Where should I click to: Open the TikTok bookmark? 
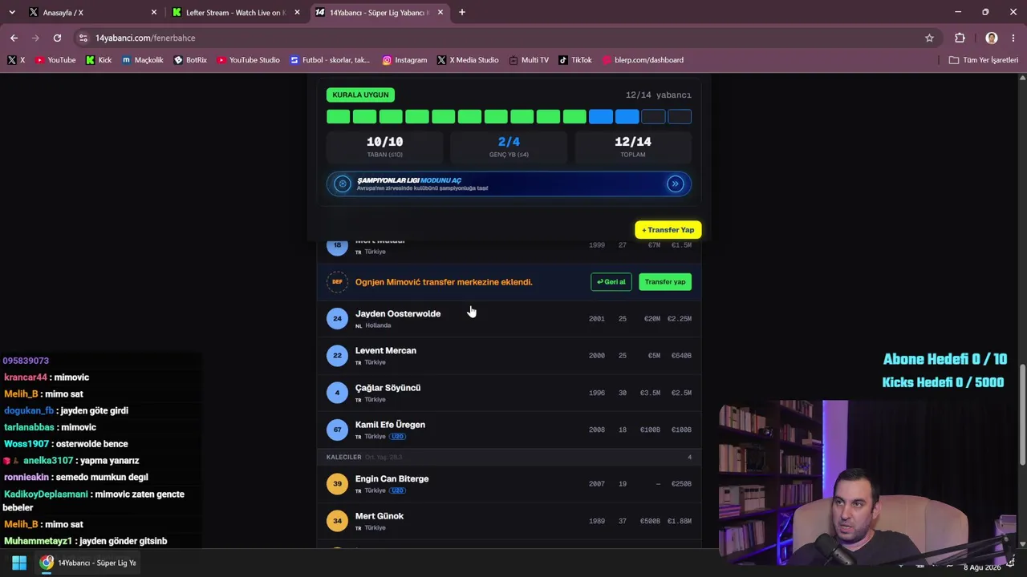click(x=575, y=60)
